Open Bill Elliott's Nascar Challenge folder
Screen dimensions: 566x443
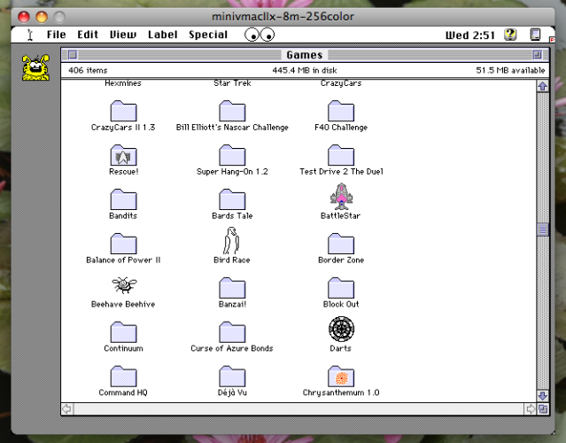pos(232,111)
